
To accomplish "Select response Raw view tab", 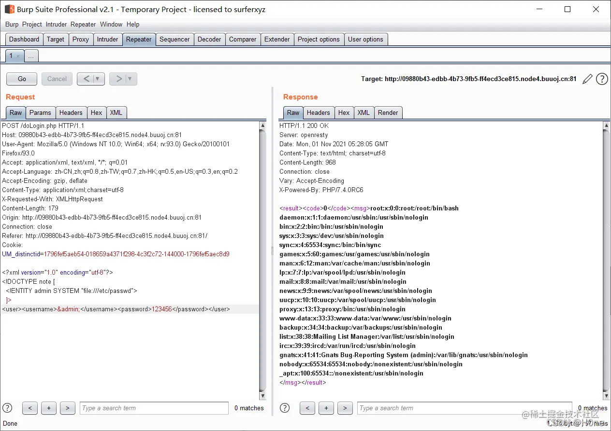I will coord(293,112).
